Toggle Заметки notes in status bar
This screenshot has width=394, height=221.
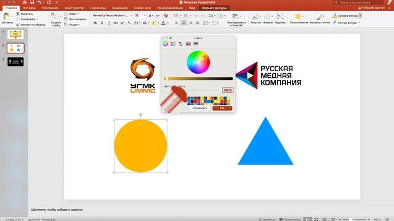pos(267,219)
